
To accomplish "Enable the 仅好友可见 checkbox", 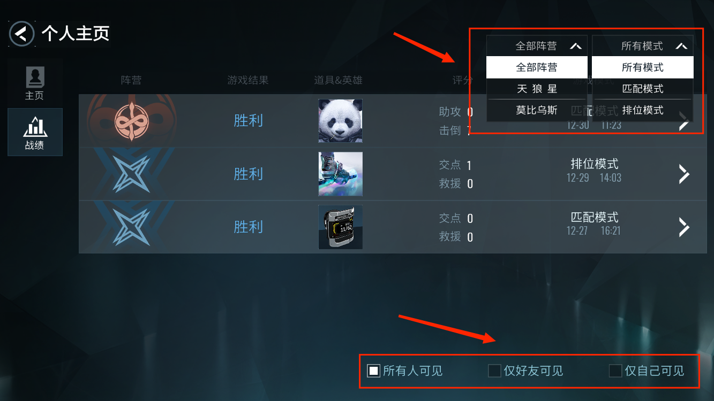I will pos(494,371).
